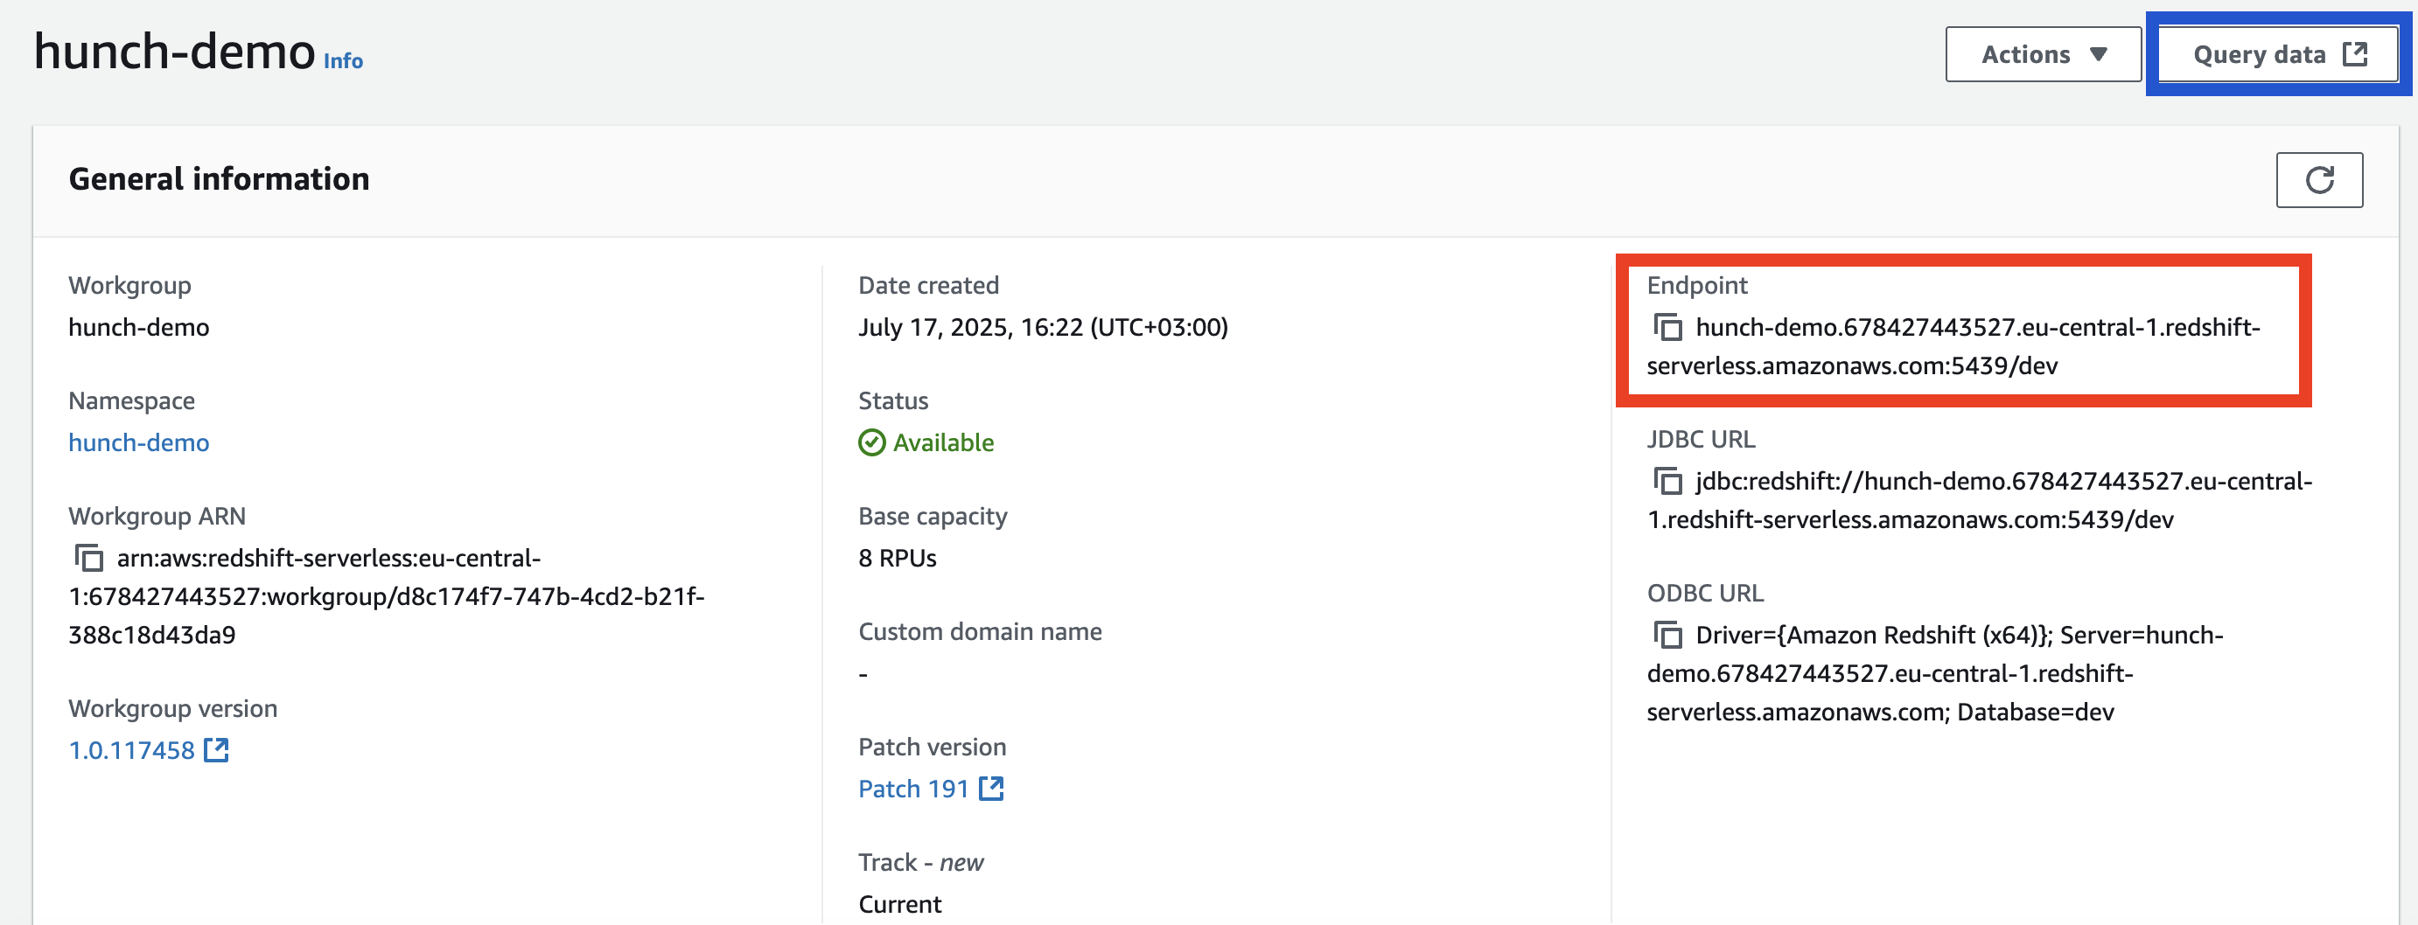Image resolution: width=2418 pixels, height=925 pixels.
Task: Copy the ODBC URL driver string
Action: pyautogui.click(x=1668, y=635)
